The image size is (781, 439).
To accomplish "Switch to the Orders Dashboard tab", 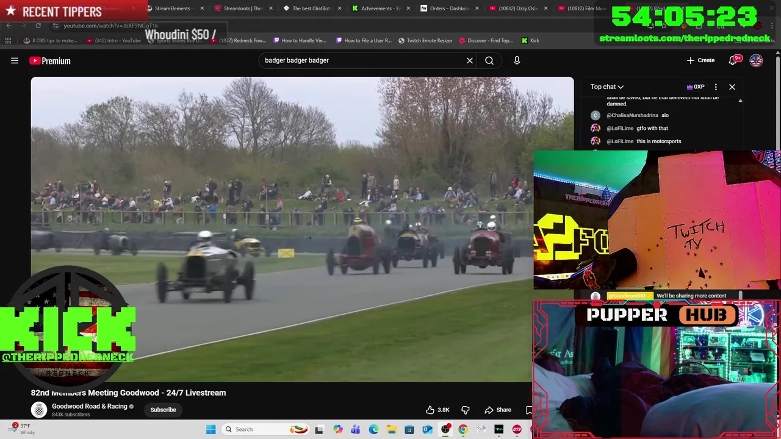I will pos(449,9).
